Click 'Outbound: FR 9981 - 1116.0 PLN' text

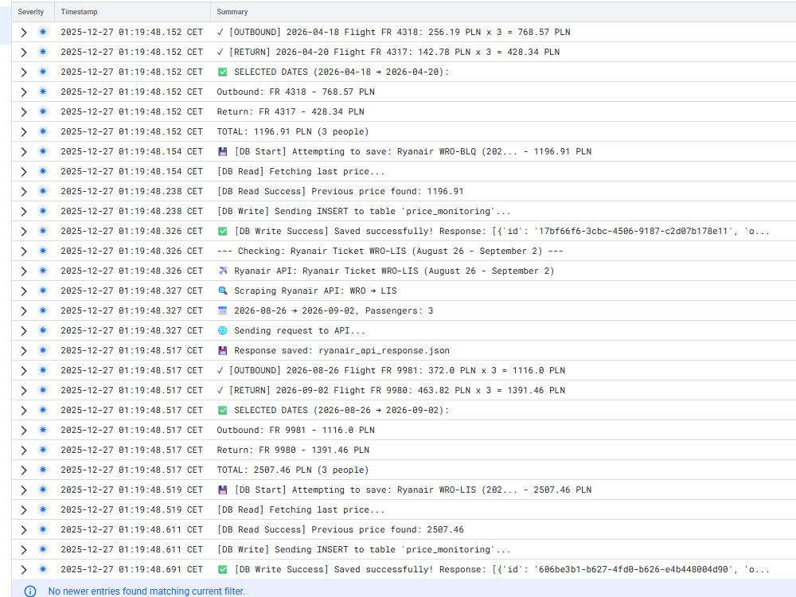pyautogui.click(x=295, y=430)
